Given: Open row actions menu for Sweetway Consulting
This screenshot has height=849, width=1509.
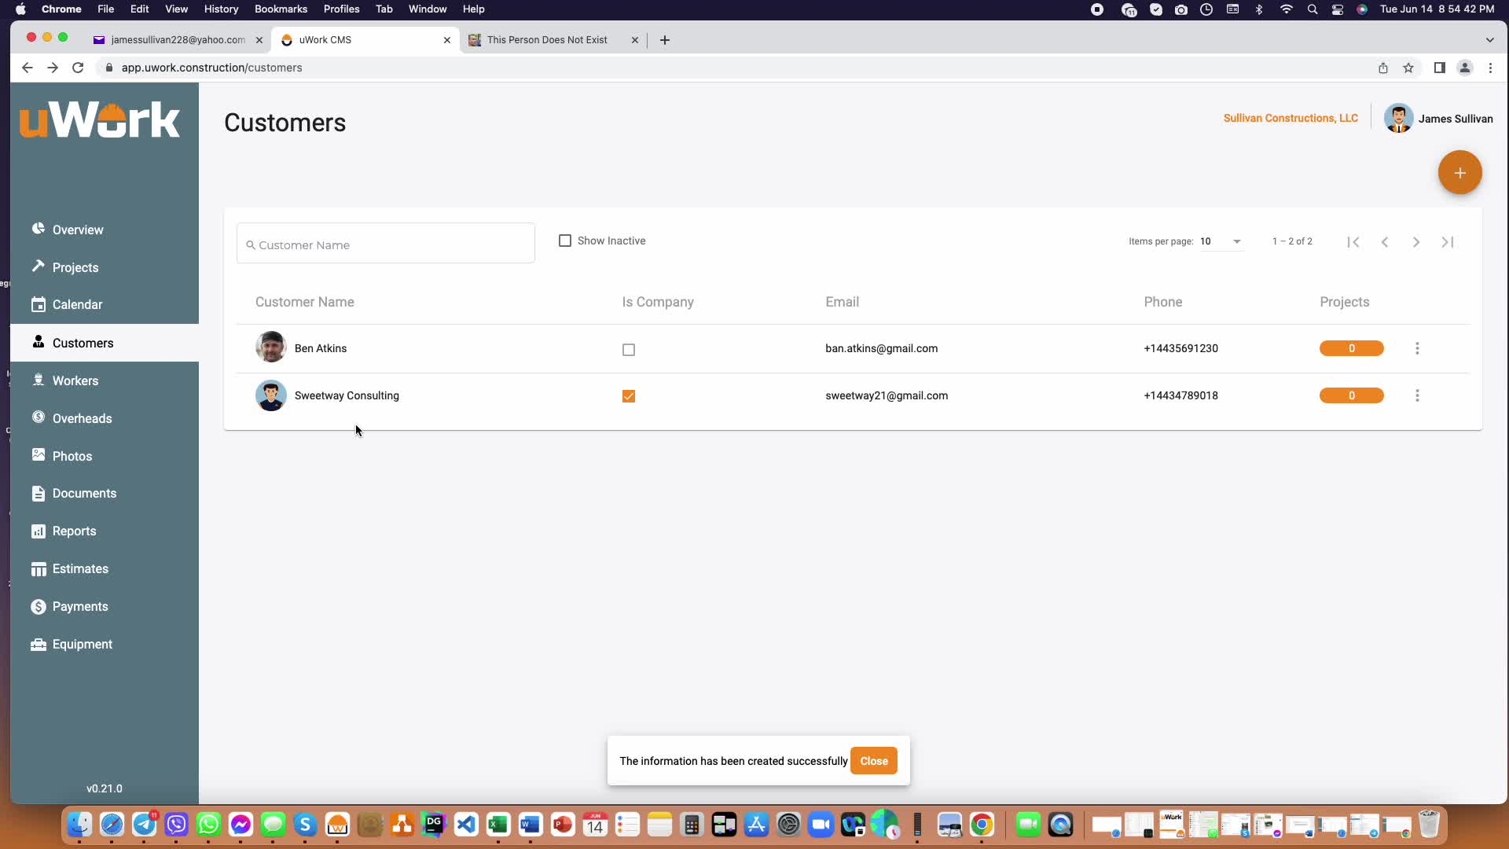Looking at the screenshot, I should [1417, 395].
